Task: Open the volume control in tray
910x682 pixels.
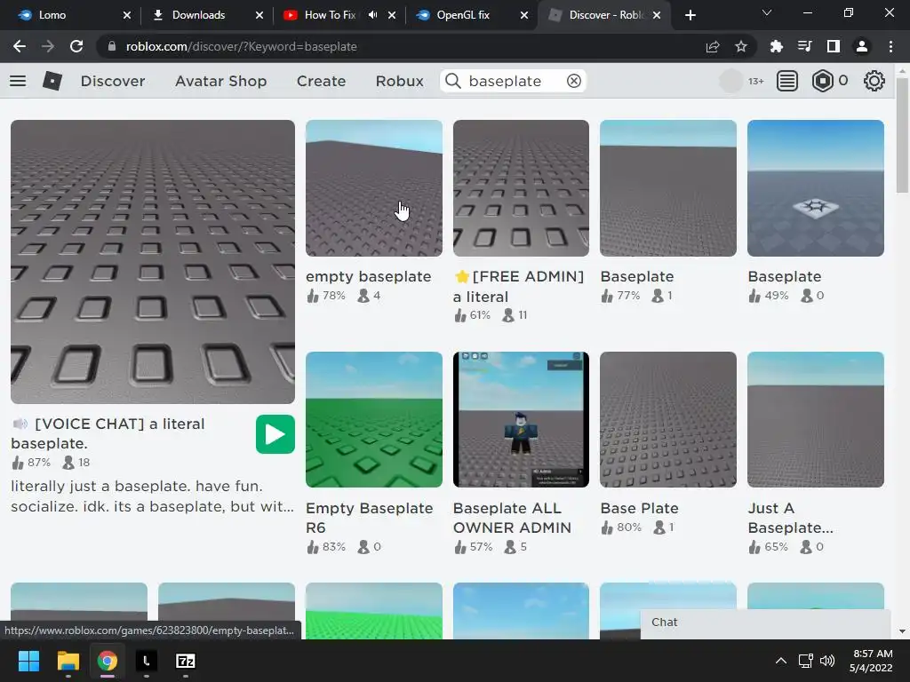Action: 827,661
